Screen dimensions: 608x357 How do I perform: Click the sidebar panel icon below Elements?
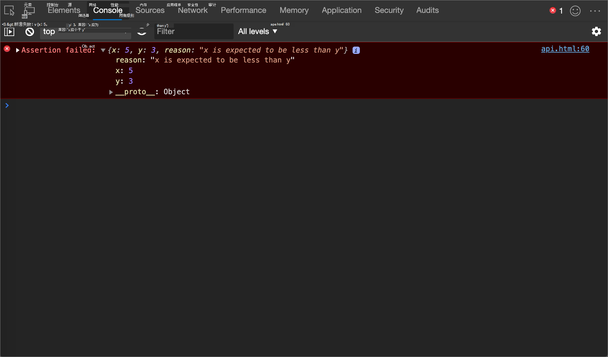[9, 31]
